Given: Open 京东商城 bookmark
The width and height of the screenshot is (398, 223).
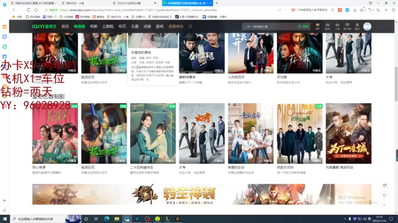Looking at the screenshot, I should pos(83,17).
